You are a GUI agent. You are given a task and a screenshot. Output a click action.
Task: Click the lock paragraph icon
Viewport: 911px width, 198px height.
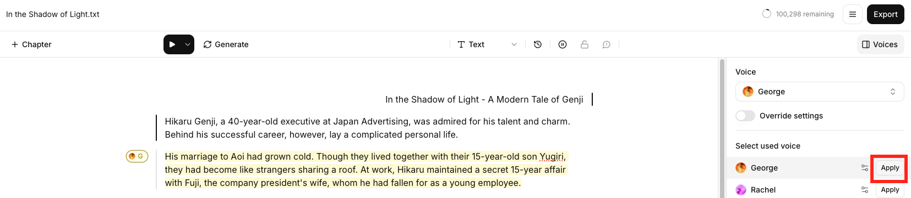tap(585, 44)
